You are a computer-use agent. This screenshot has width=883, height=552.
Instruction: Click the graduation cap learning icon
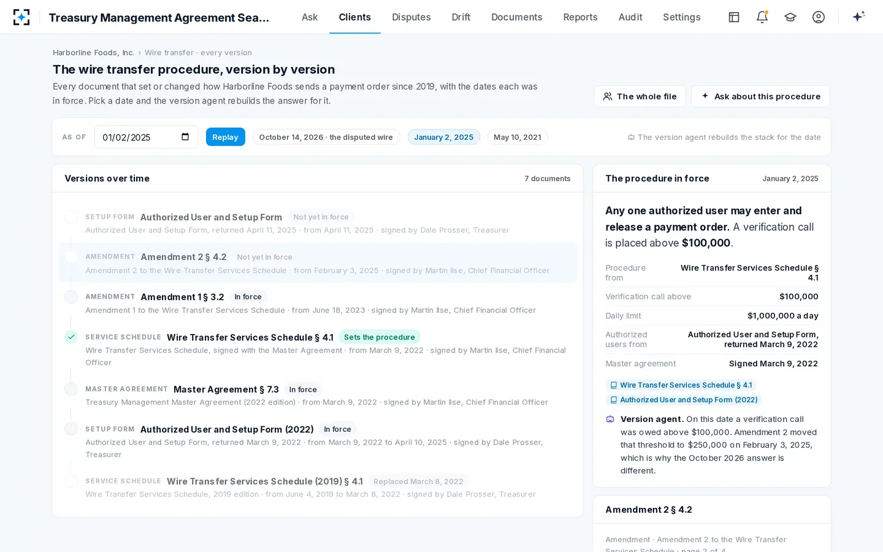[790, 17]
